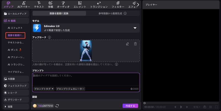Open the プロンプトタグ dropdown
Image resolution: width=221 pixels, height=111 pixels.
(x=44, y=89)
